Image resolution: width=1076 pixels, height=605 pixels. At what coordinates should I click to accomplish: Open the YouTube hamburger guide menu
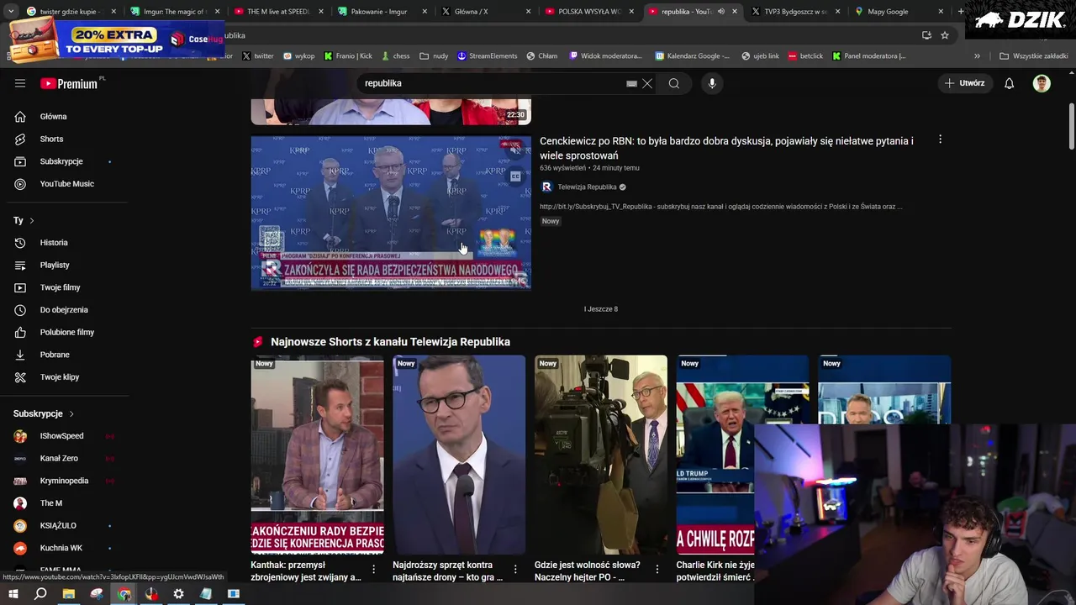click(x=20, y=83)
